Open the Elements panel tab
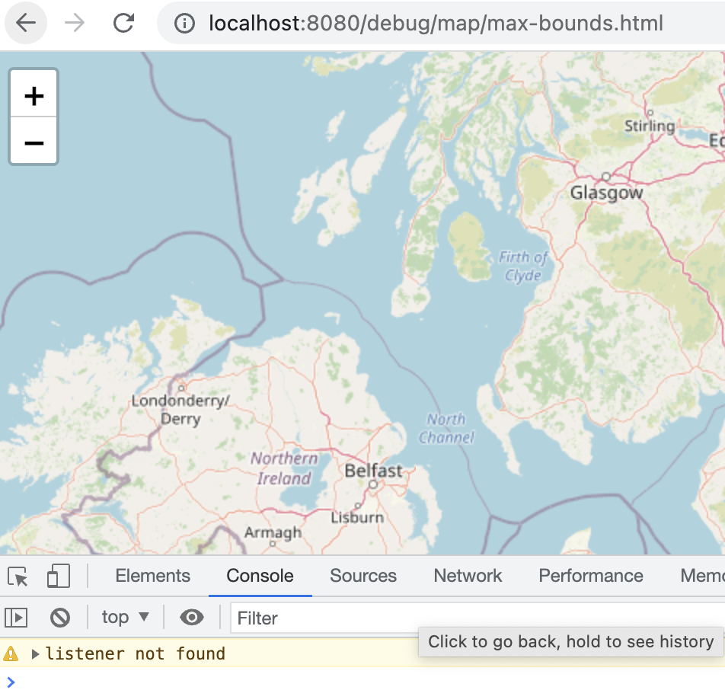This screenshot has height=690, width=725. pos(152,576)
